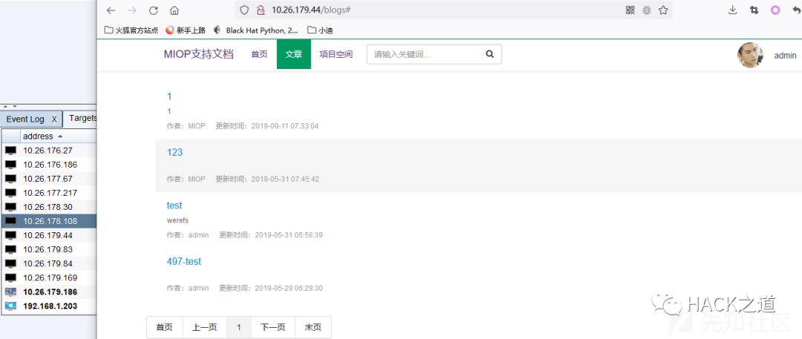Click the browser reload icon
This screenshot has height=339, width=802.
coord(154,10)
